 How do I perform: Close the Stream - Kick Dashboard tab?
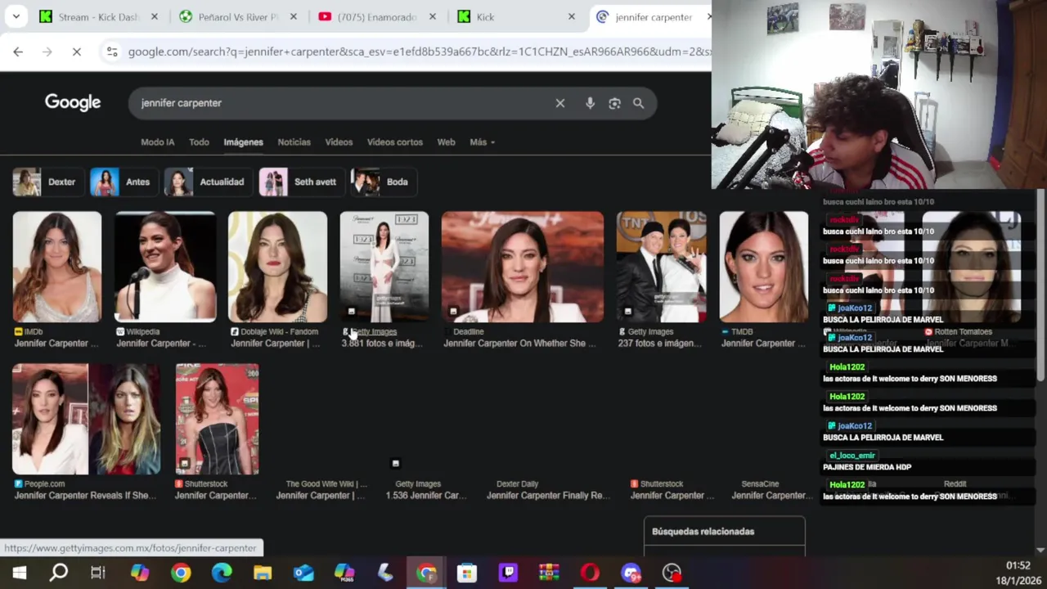click(154, 16)
